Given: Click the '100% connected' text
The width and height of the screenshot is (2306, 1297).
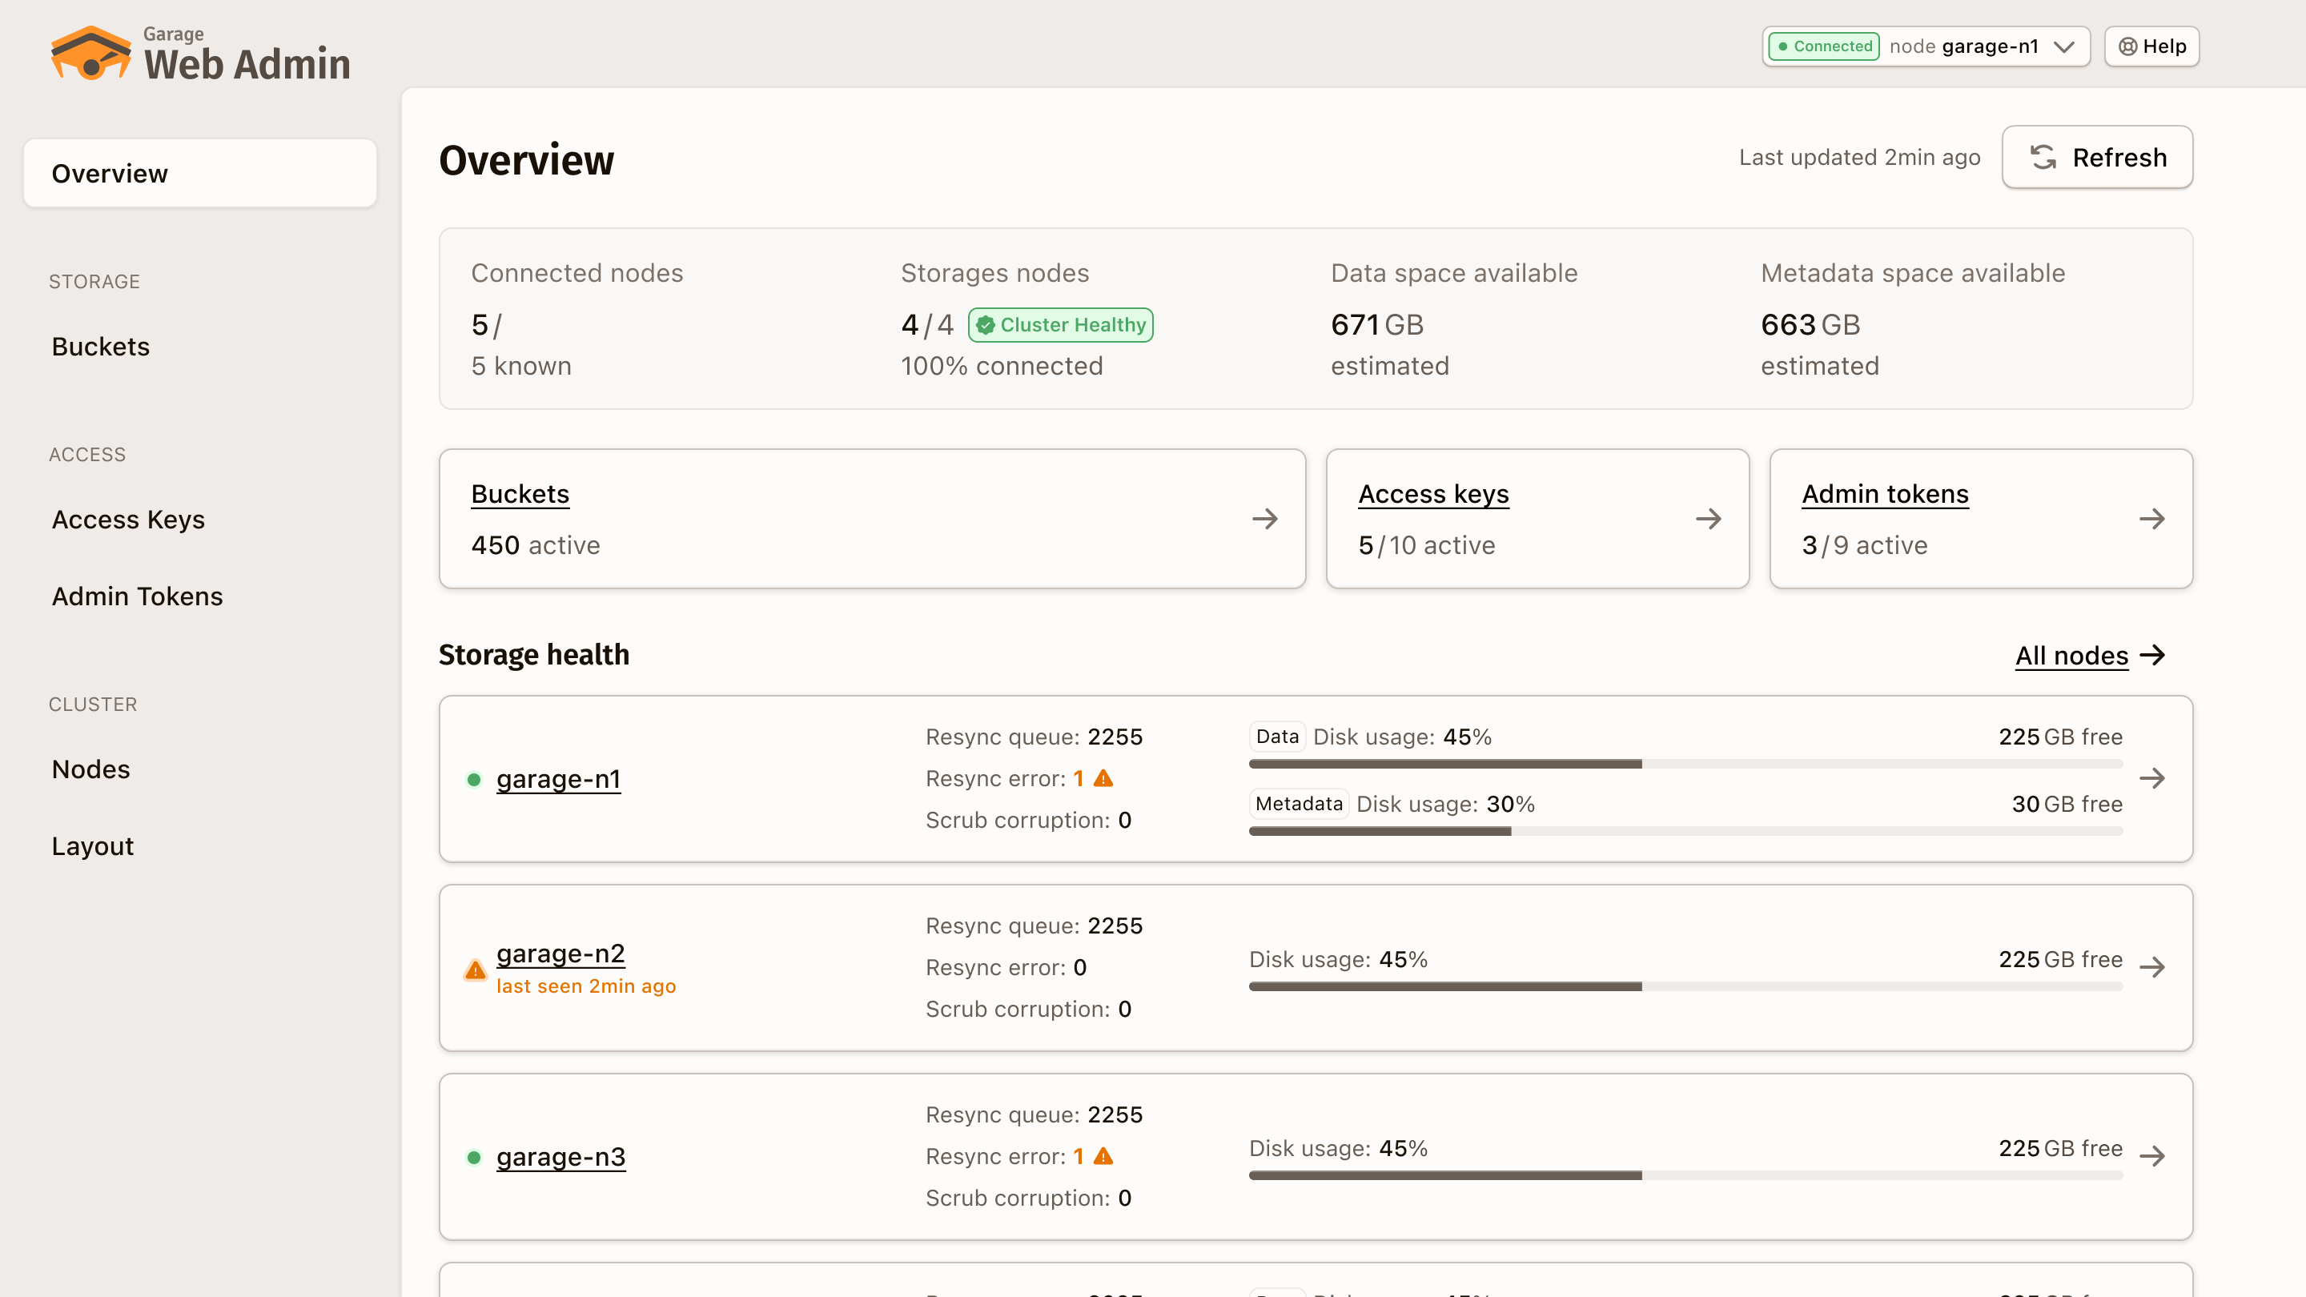Looking at the screenshot, I should pos(1002,366).
